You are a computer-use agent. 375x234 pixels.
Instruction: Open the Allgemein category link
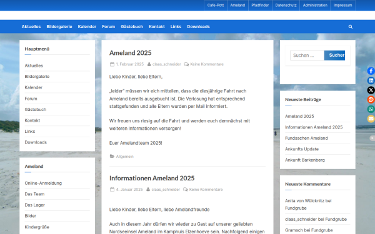tap(125, 157)
